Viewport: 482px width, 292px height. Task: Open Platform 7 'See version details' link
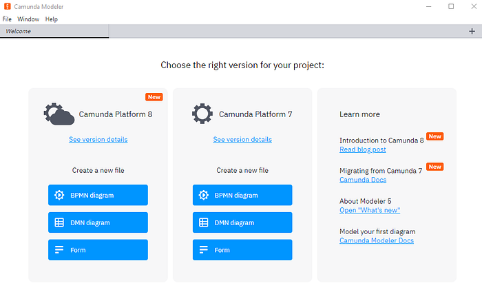pyautogui.click(x=242, y=139)
